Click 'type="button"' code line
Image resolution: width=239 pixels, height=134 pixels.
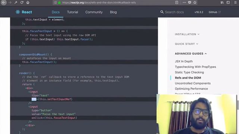pyautogui.click(x=42, y=110)
